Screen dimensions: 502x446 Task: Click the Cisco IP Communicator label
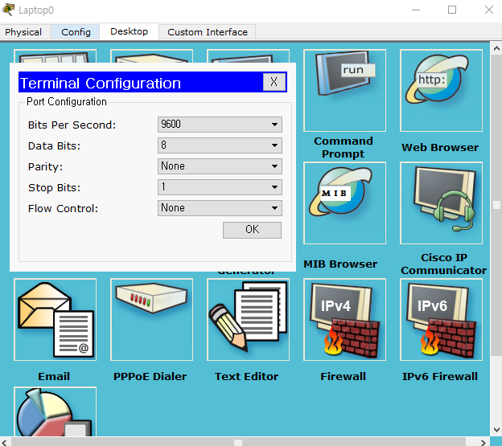444,264
